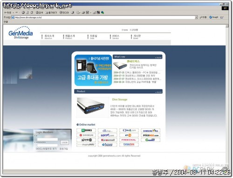Click the password field under Login Members
This screenshot has height=178, width=233.
(48, 145)
